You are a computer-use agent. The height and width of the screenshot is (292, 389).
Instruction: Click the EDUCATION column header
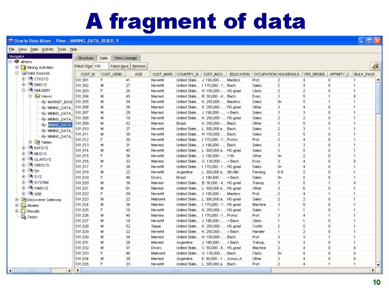239,74
